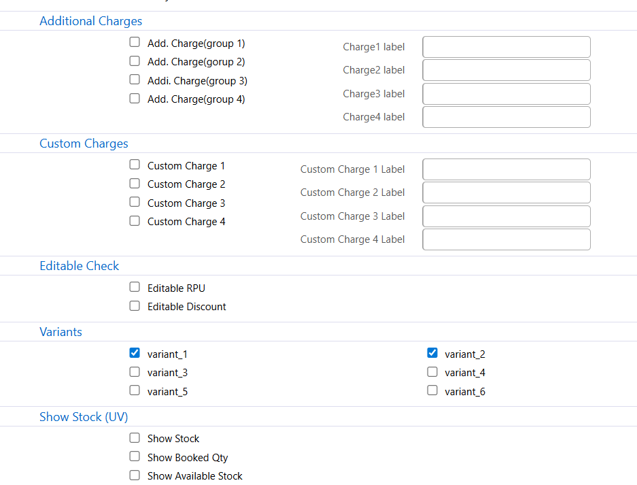Tick Addi. Charge(group 3) checkbox

(135, 80)
